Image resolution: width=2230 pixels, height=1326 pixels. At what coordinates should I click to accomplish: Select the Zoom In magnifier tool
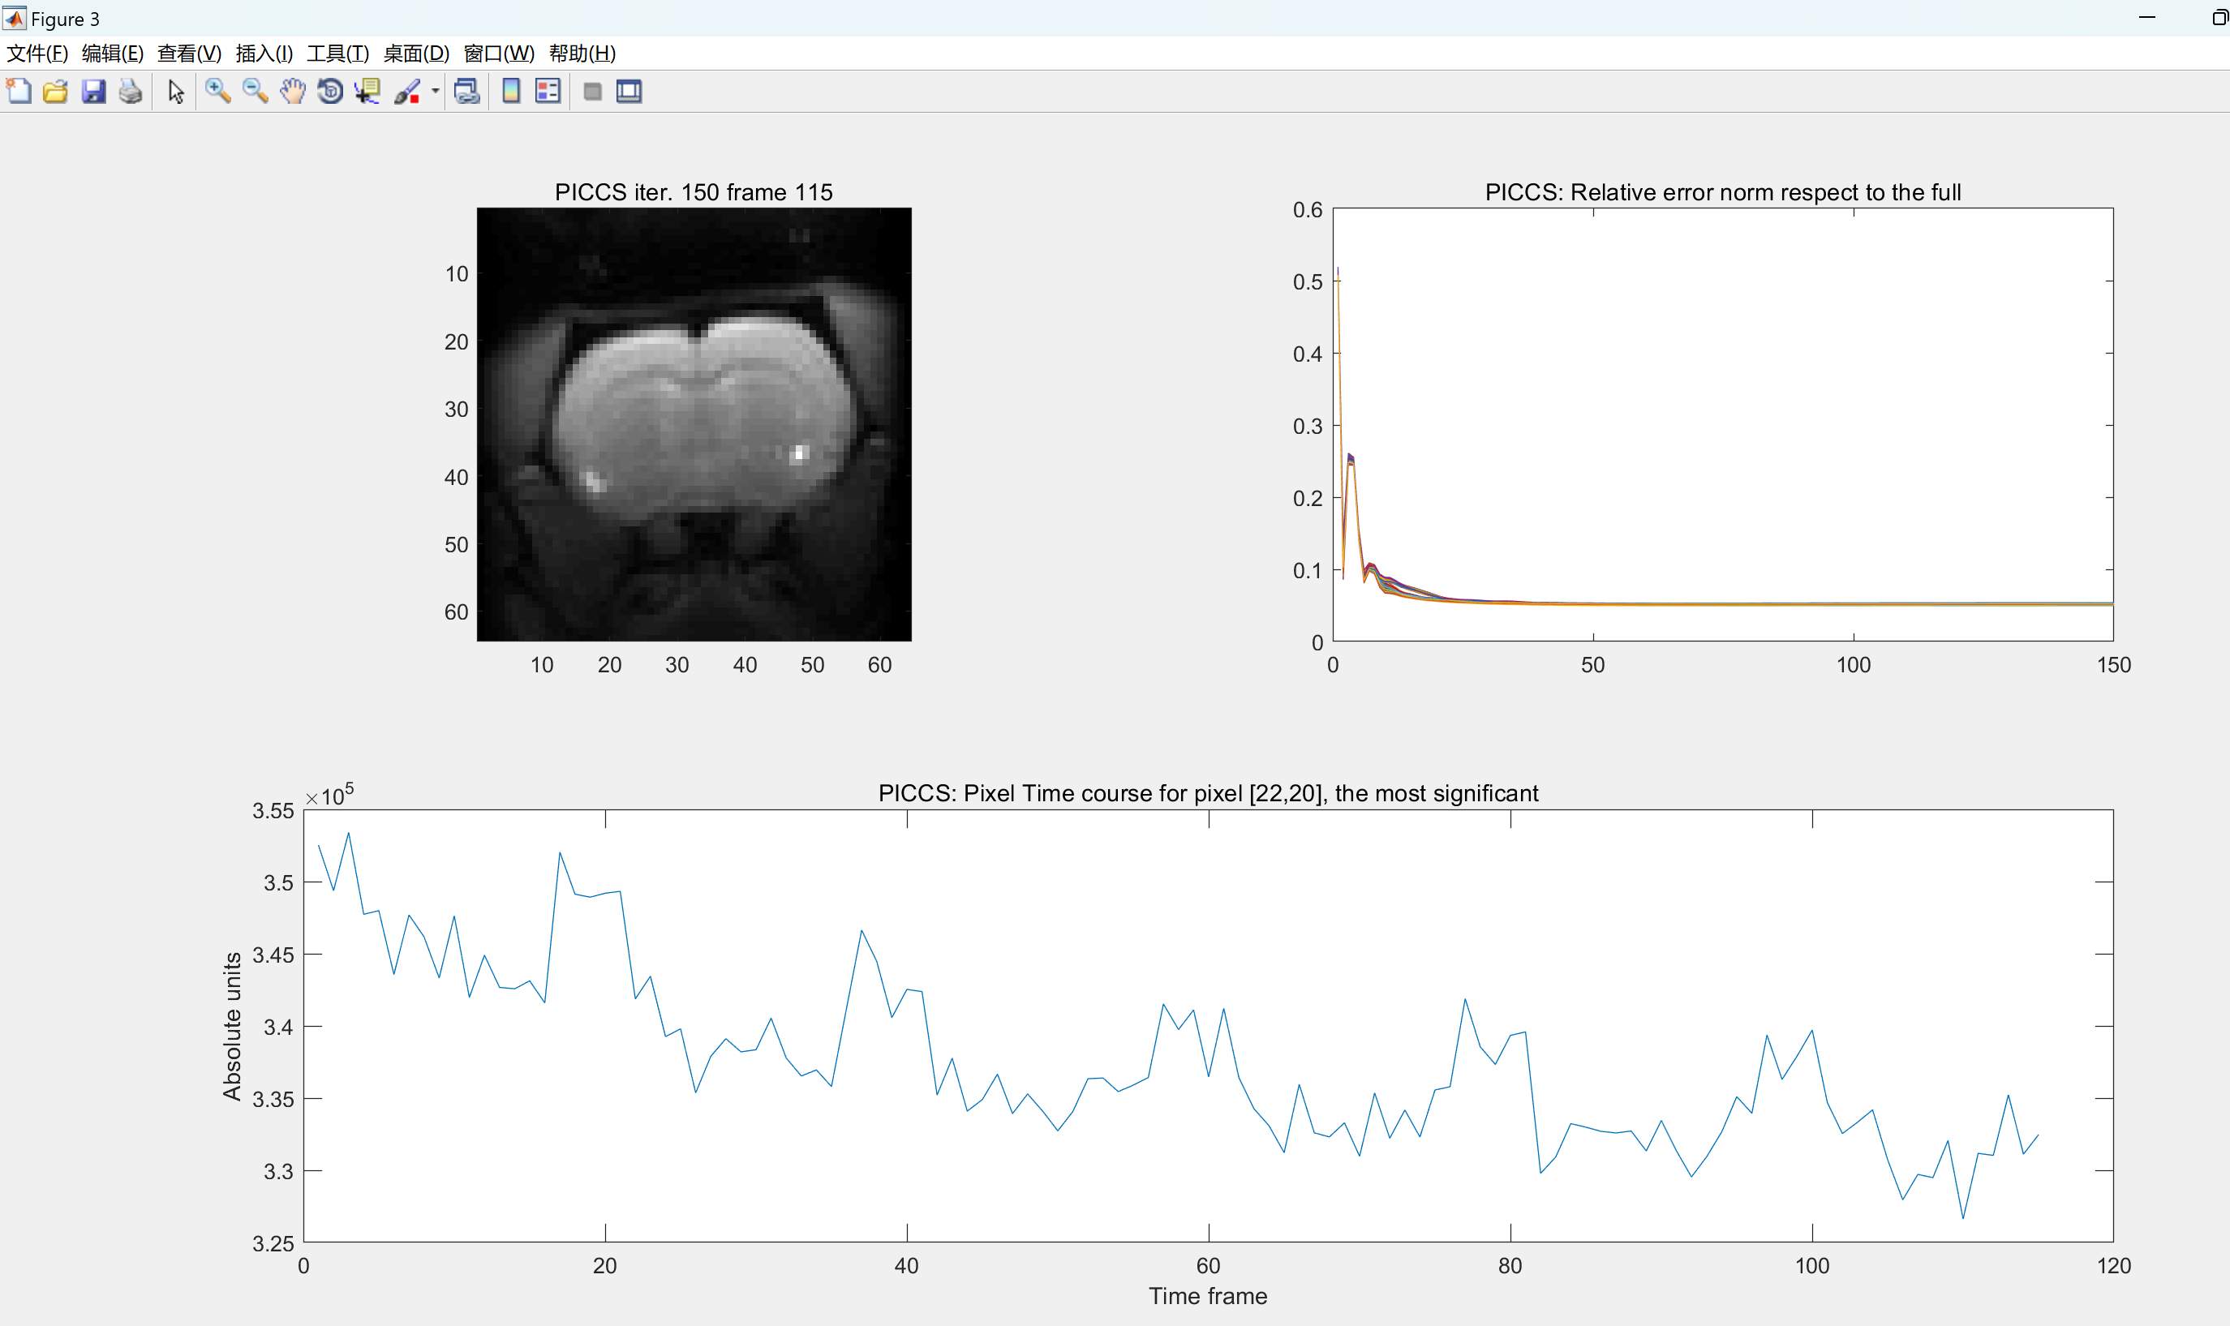[x=217, y=91]
